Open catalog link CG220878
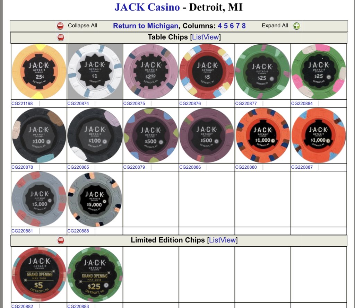Viewport: 355px width, 308px height. click(x=22, y=167)
